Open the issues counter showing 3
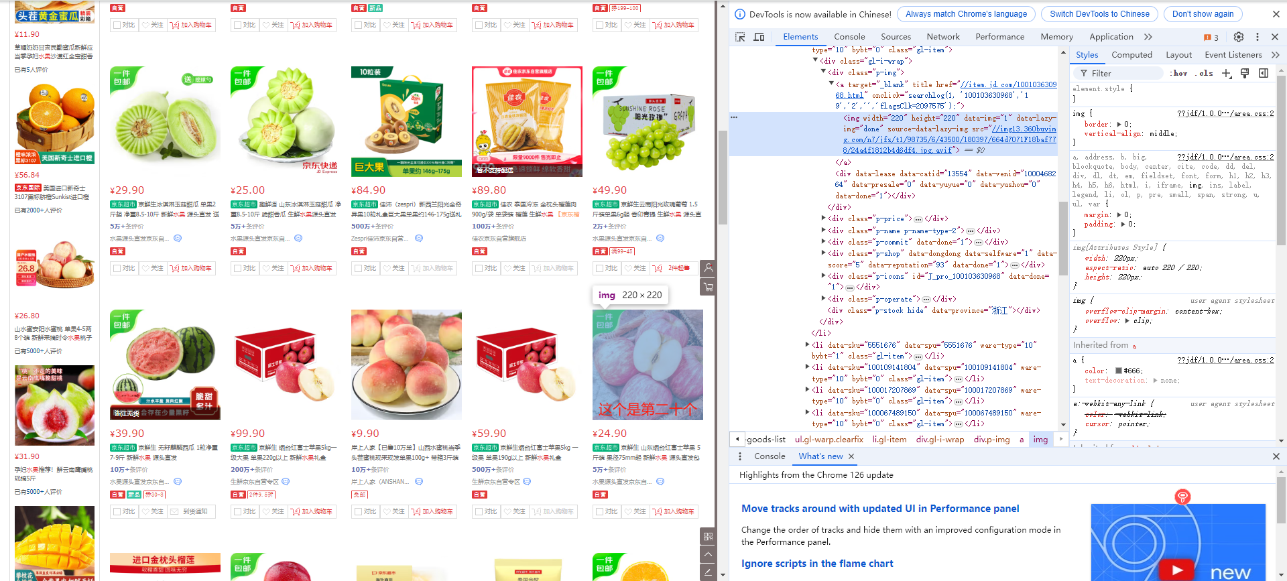The width and height of the screenshot is (1287, 581). pos(1211,38)
